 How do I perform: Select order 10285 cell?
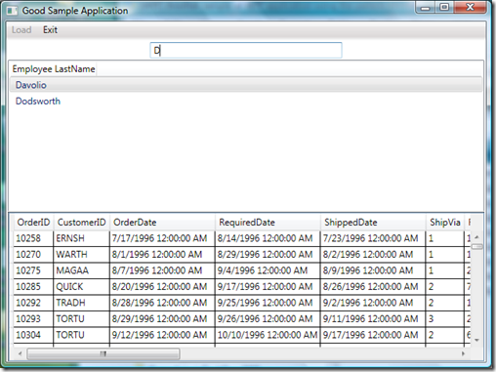[x=33, y=287]
